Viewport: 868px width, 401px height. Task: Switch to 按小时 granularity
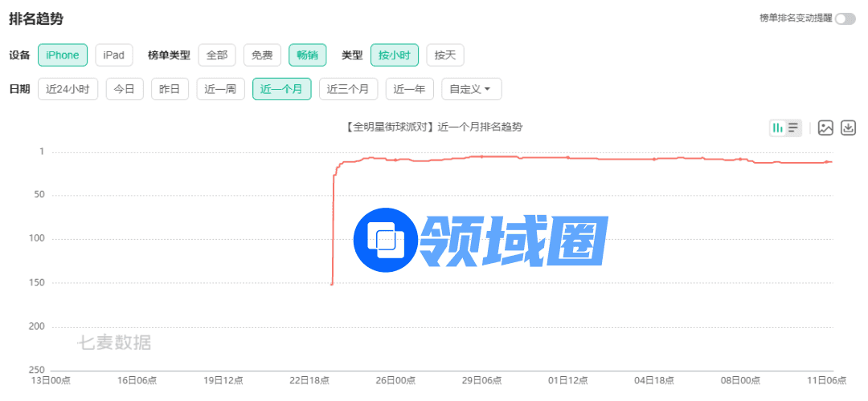(394, 55)
